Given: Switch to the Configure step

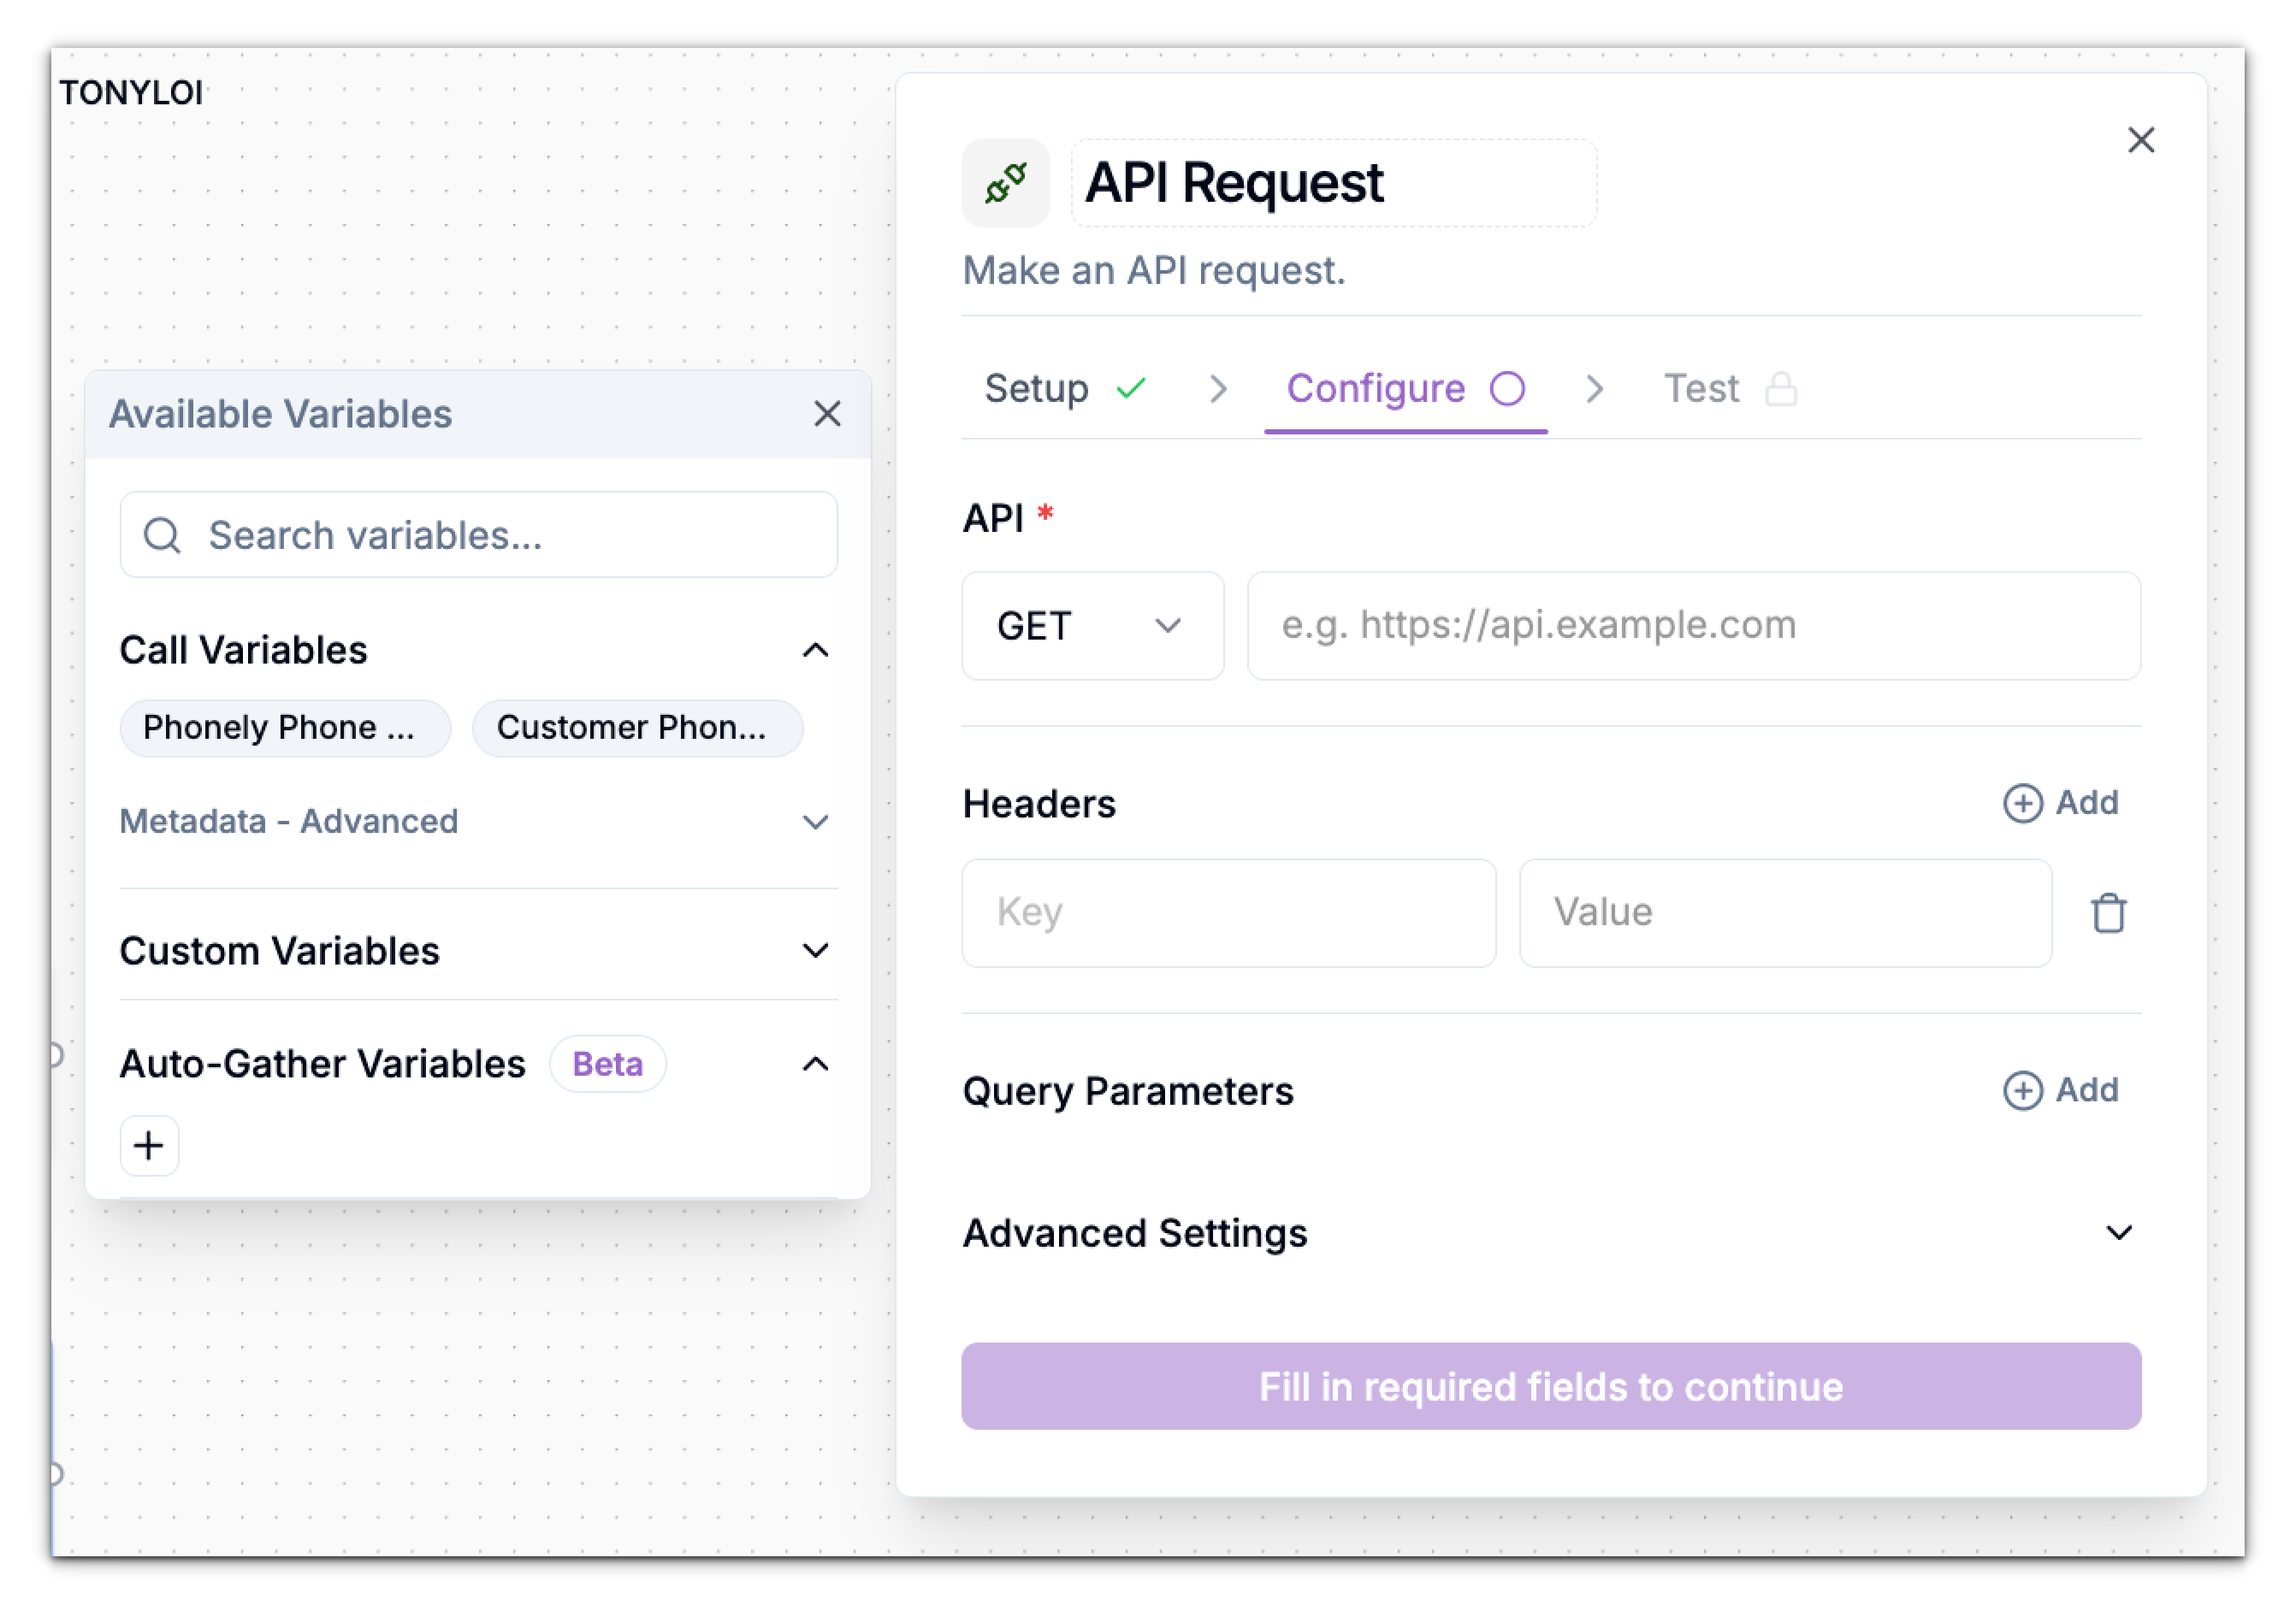Looking at the screenshot, I should click(1377, 389).
